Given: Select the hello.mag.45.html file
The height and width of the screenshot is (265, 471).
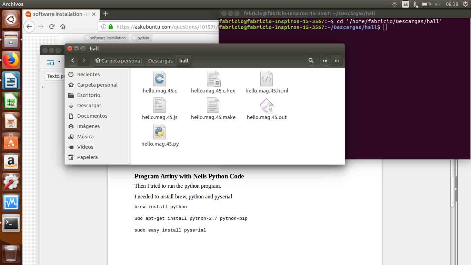Looking at the screenshot, I should click(267, 82).
